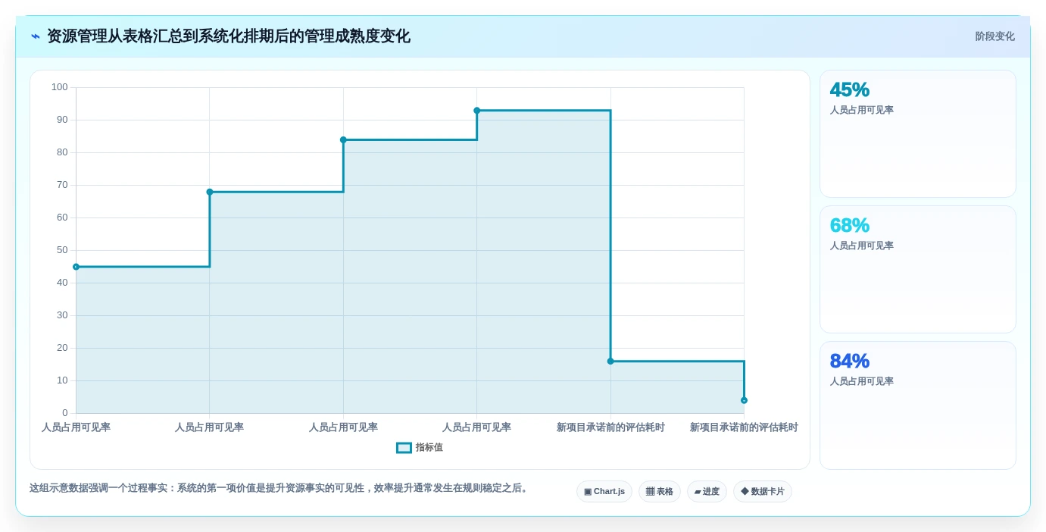Click the 84% value in the third card
Image resolution: width=1046 pixels, height=532 pixels.
(x=849, y=361)
